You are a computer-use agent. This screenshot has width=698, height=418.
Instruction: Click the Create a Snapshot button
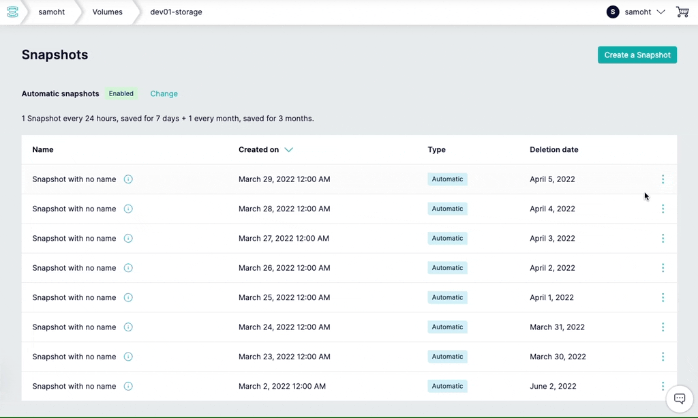click(637, 55)
